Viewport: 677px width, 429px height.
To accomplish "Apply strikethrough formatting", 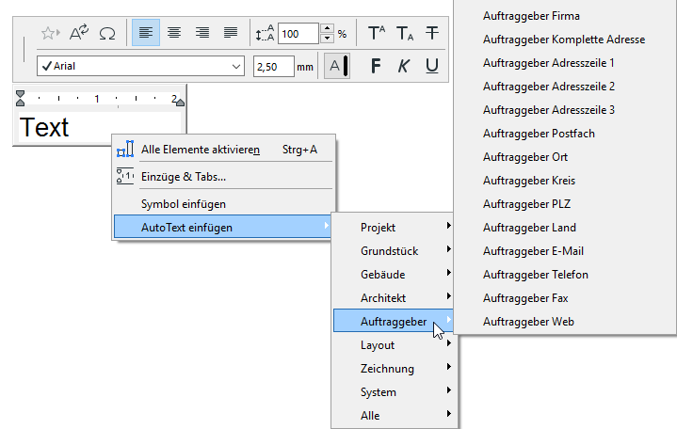I will (x=432, y=33).
